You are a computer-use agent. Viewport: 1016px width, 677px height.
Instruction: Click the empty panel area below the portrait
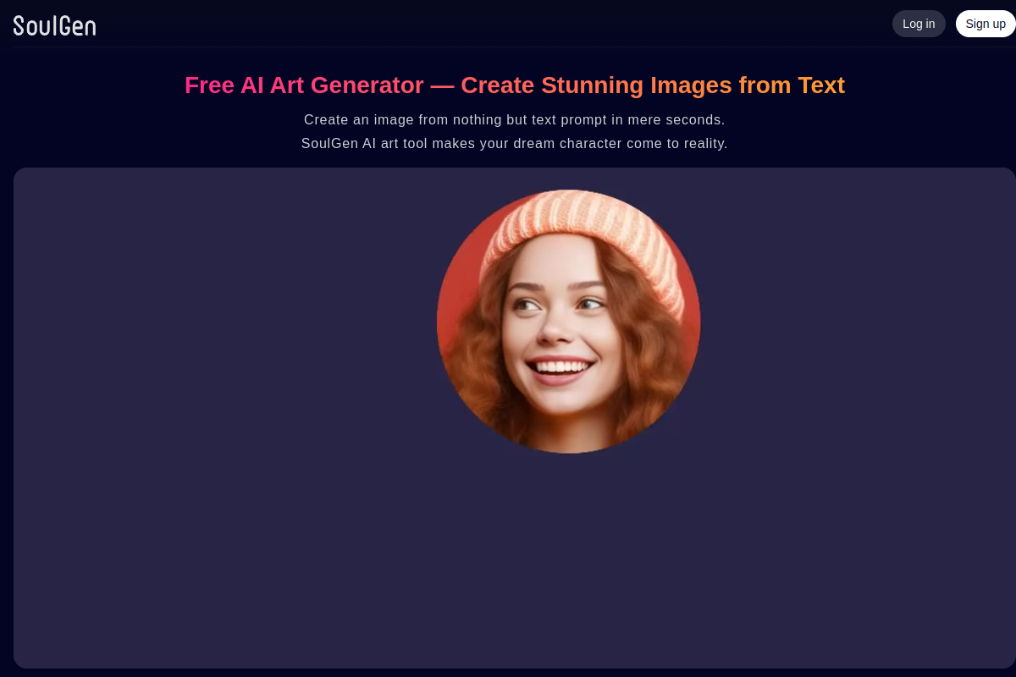click(515, 559)
